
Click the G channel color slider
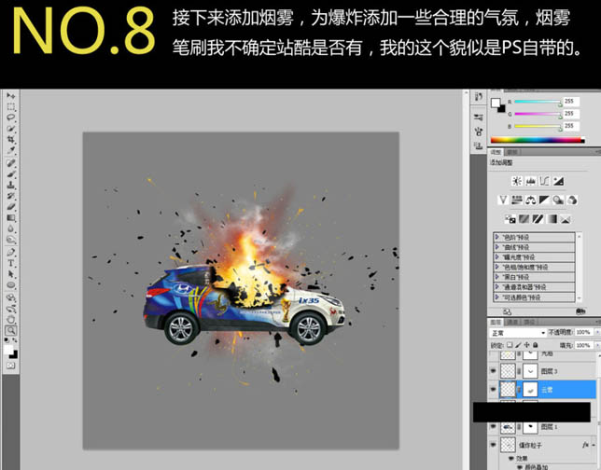[x=538, y=114]
